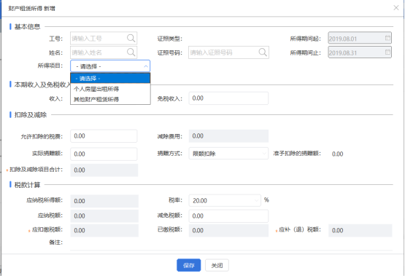Click the 减除费用 value field

228,136
